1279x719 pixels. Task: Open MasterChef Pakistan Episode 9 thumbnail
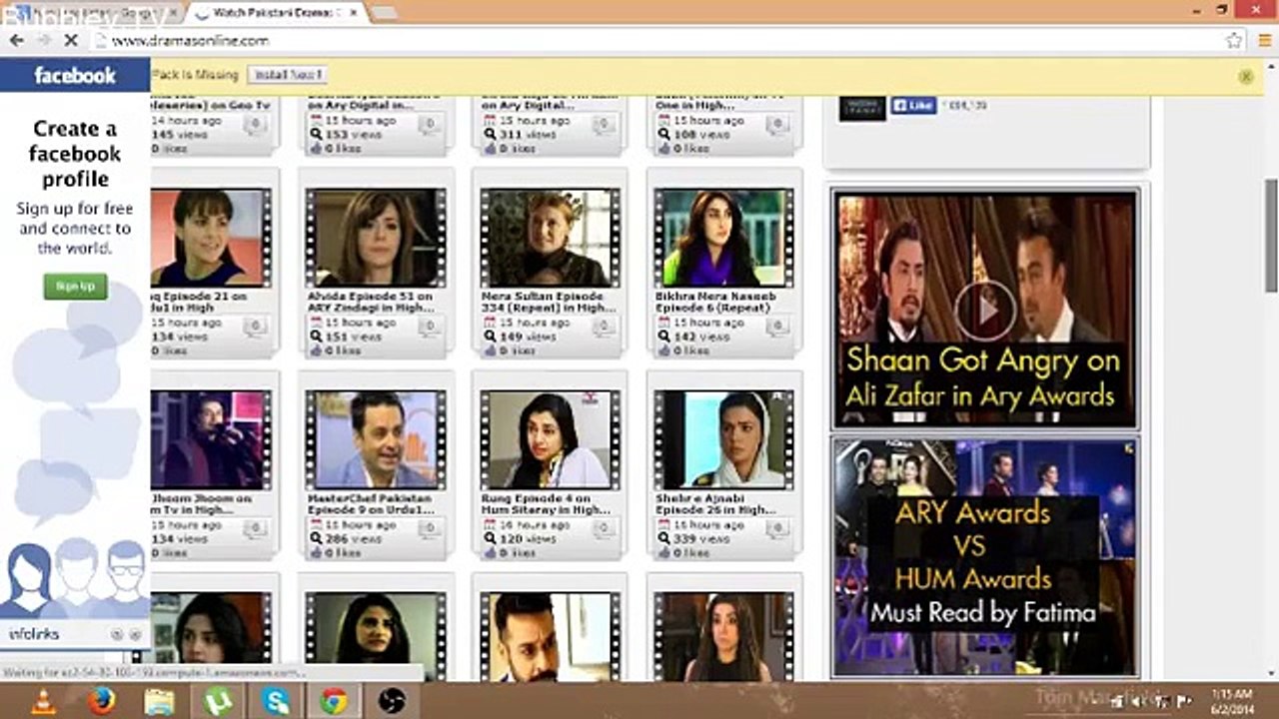point(376,439)
